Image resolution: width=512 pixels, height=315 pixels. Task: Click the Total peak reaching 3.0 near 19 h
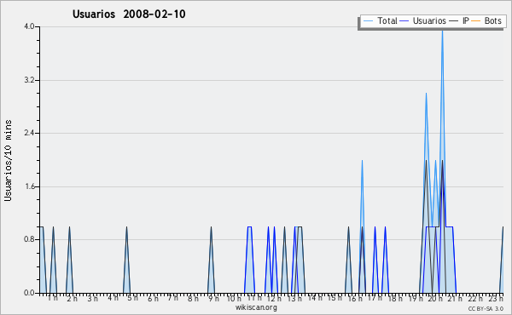pos(426,94)
